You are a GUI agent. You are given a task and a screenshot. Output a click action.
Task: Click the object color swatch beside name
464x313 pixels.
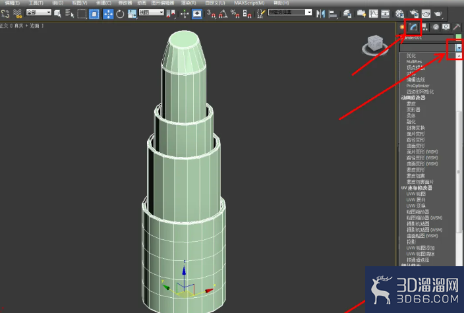[458, 38]
